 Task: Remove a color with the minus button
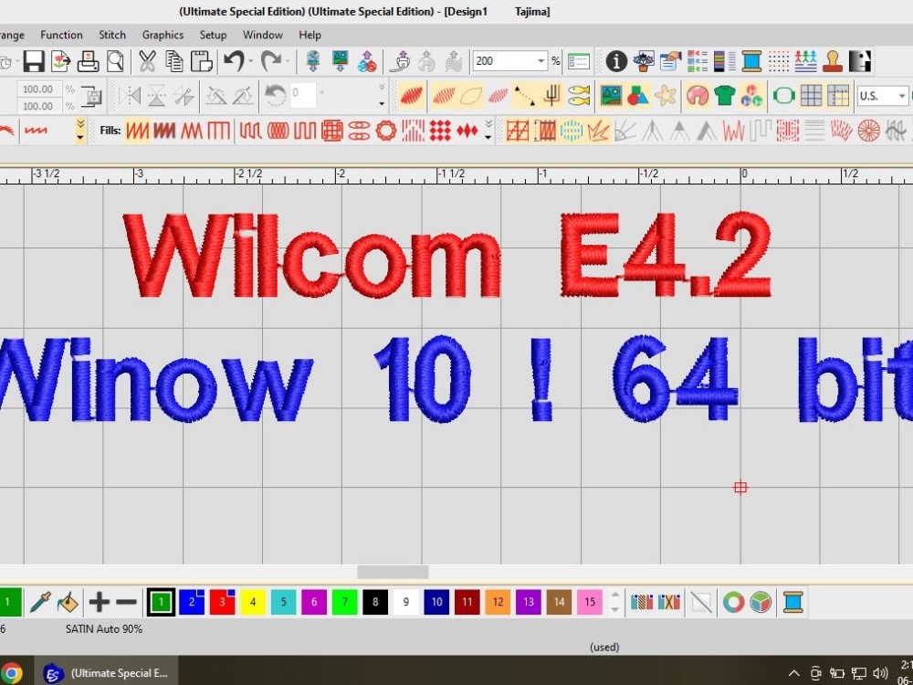126,602
